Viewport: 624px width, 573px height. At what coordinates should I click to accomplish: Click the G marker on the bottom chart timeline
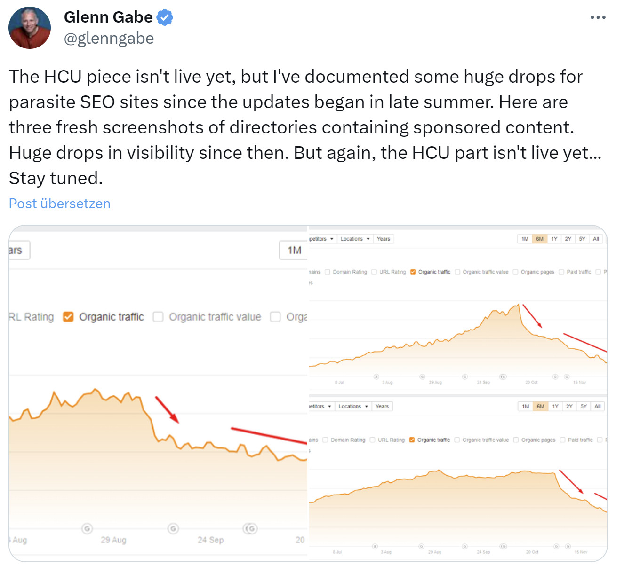tap(464, 547)
